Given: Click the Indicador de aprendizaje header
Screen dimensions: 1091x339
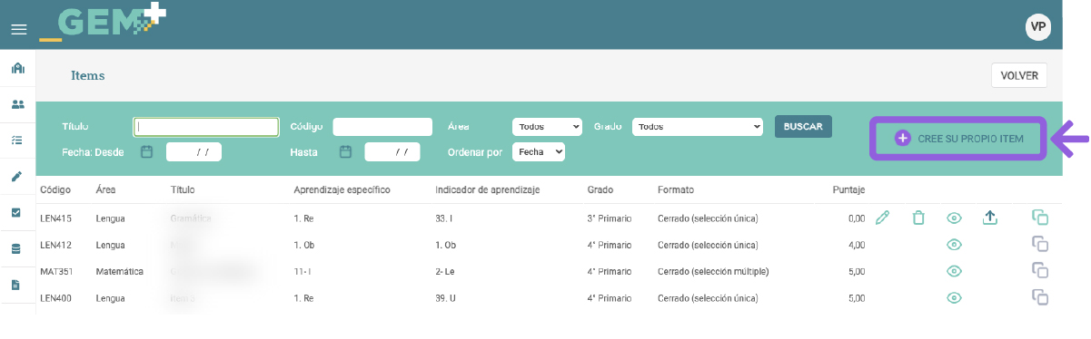Looking at the screenshot, I should click(488, 190).
